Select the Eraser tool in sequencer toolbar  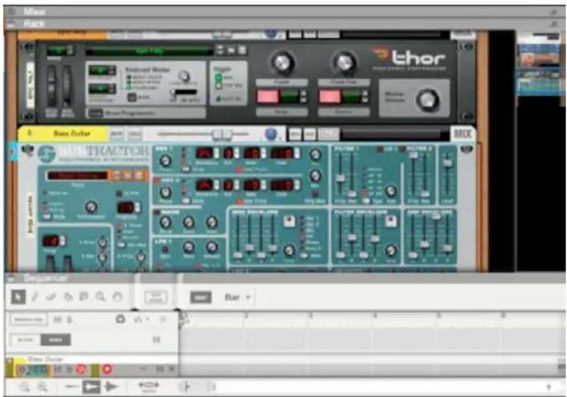[x=51, y=297]
